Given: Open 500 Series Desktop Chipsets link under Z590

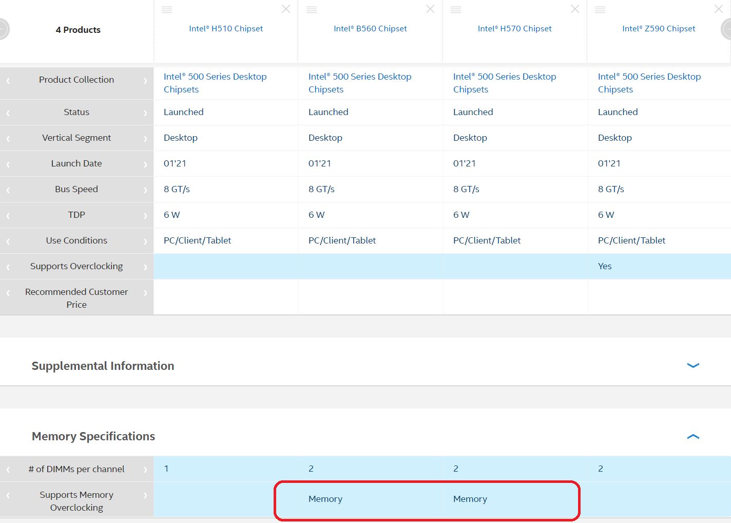Looking at the screenshot, I should (649, 83).
